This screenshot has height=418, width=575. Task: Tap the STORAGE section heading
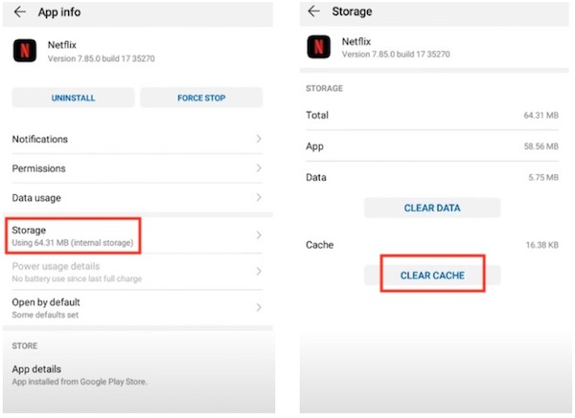(x=325, y=88)
